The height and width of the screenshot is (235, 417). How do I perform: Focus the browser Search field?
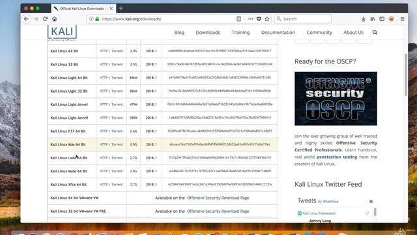(x=302, y=19)
